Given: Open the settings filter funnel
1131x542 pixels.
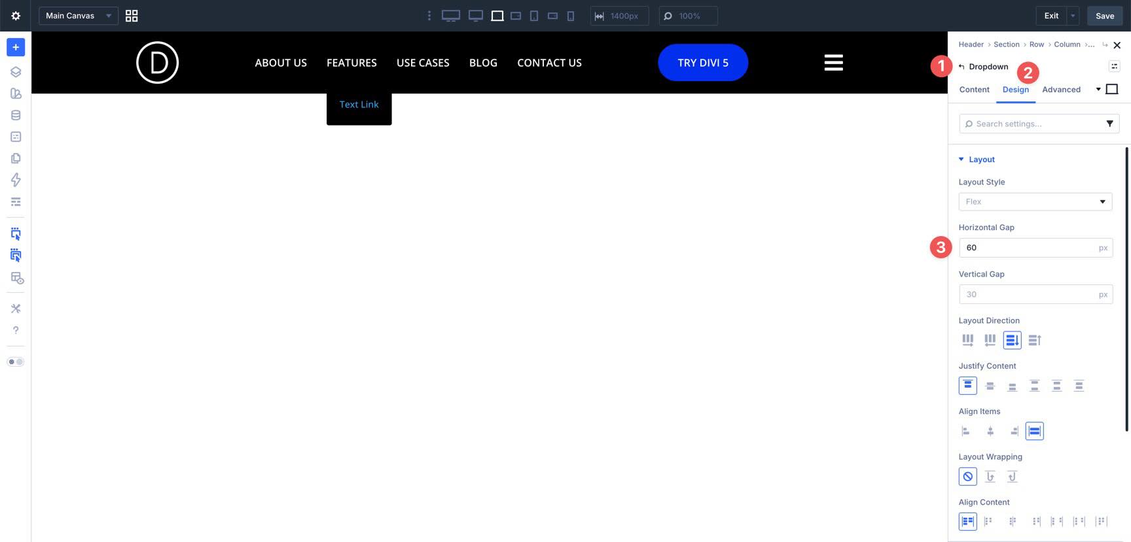Looking at the screenshot, I should tap(1109, 124).
